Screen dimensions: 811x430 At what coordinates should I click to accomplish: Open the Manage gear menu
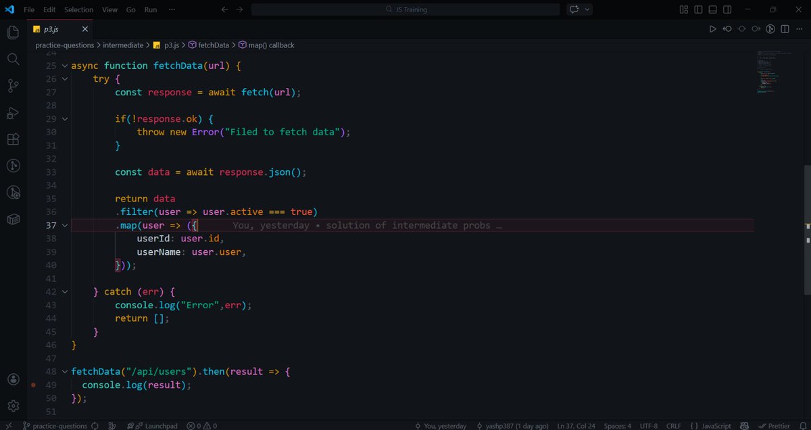click(x=13, y=406)
